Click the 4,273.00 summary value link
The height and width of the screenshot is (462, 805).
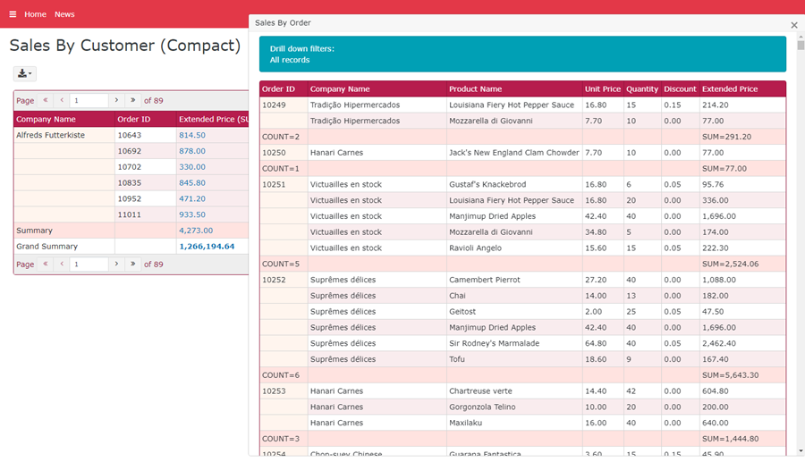pyautogui.click(x=196, y=231)
